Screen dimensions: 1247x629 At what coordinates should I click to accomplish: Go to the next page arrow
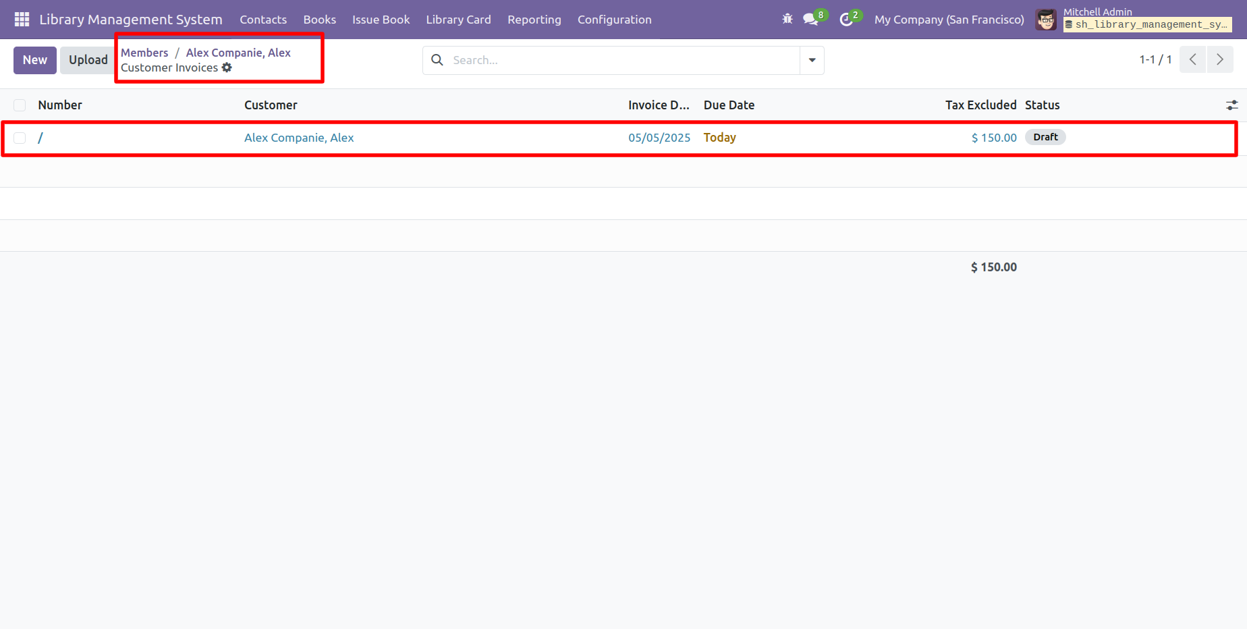tap(1219, 60)
